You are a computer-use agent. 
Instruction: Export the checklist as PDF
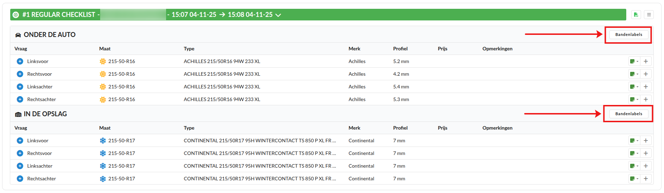click(x=636, y=15)
